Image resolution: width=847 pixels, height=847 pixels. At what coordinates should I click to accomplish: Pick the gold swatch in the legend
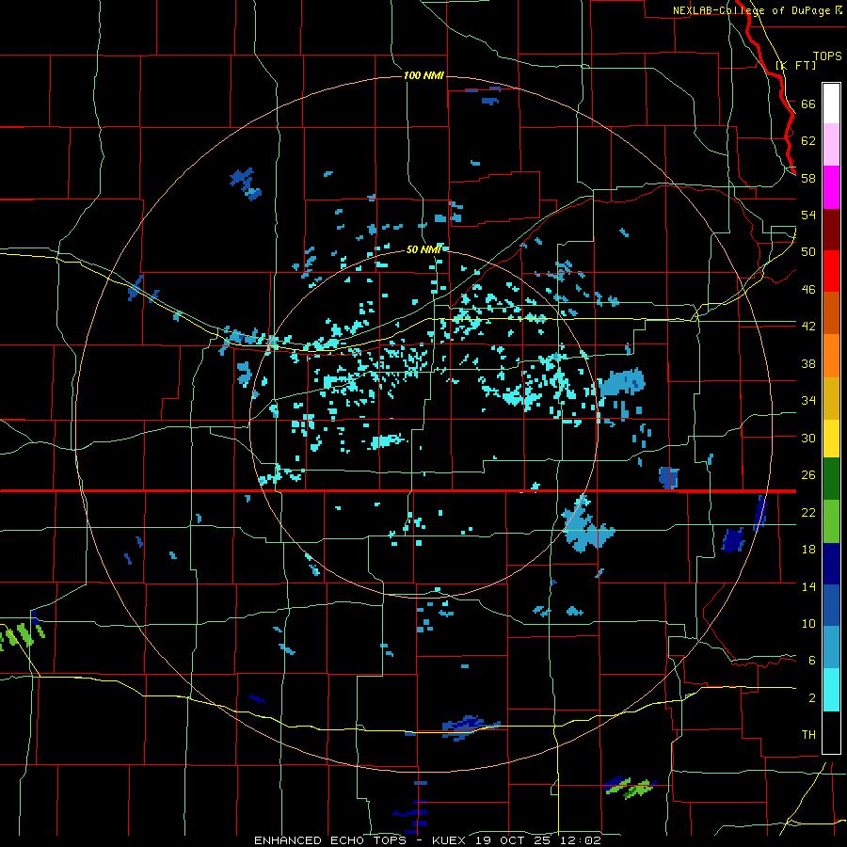[x=831, y=398]
